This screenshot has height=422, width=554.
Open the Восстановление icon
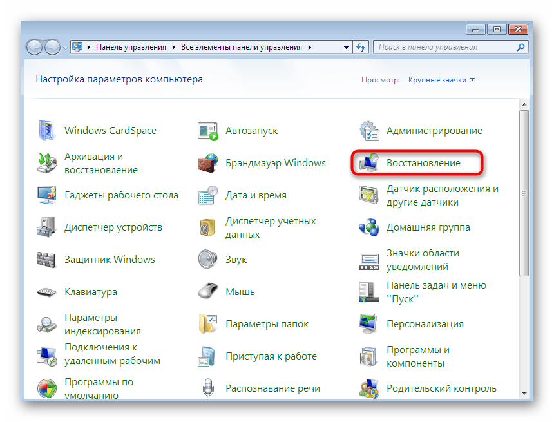pos(369,163)
